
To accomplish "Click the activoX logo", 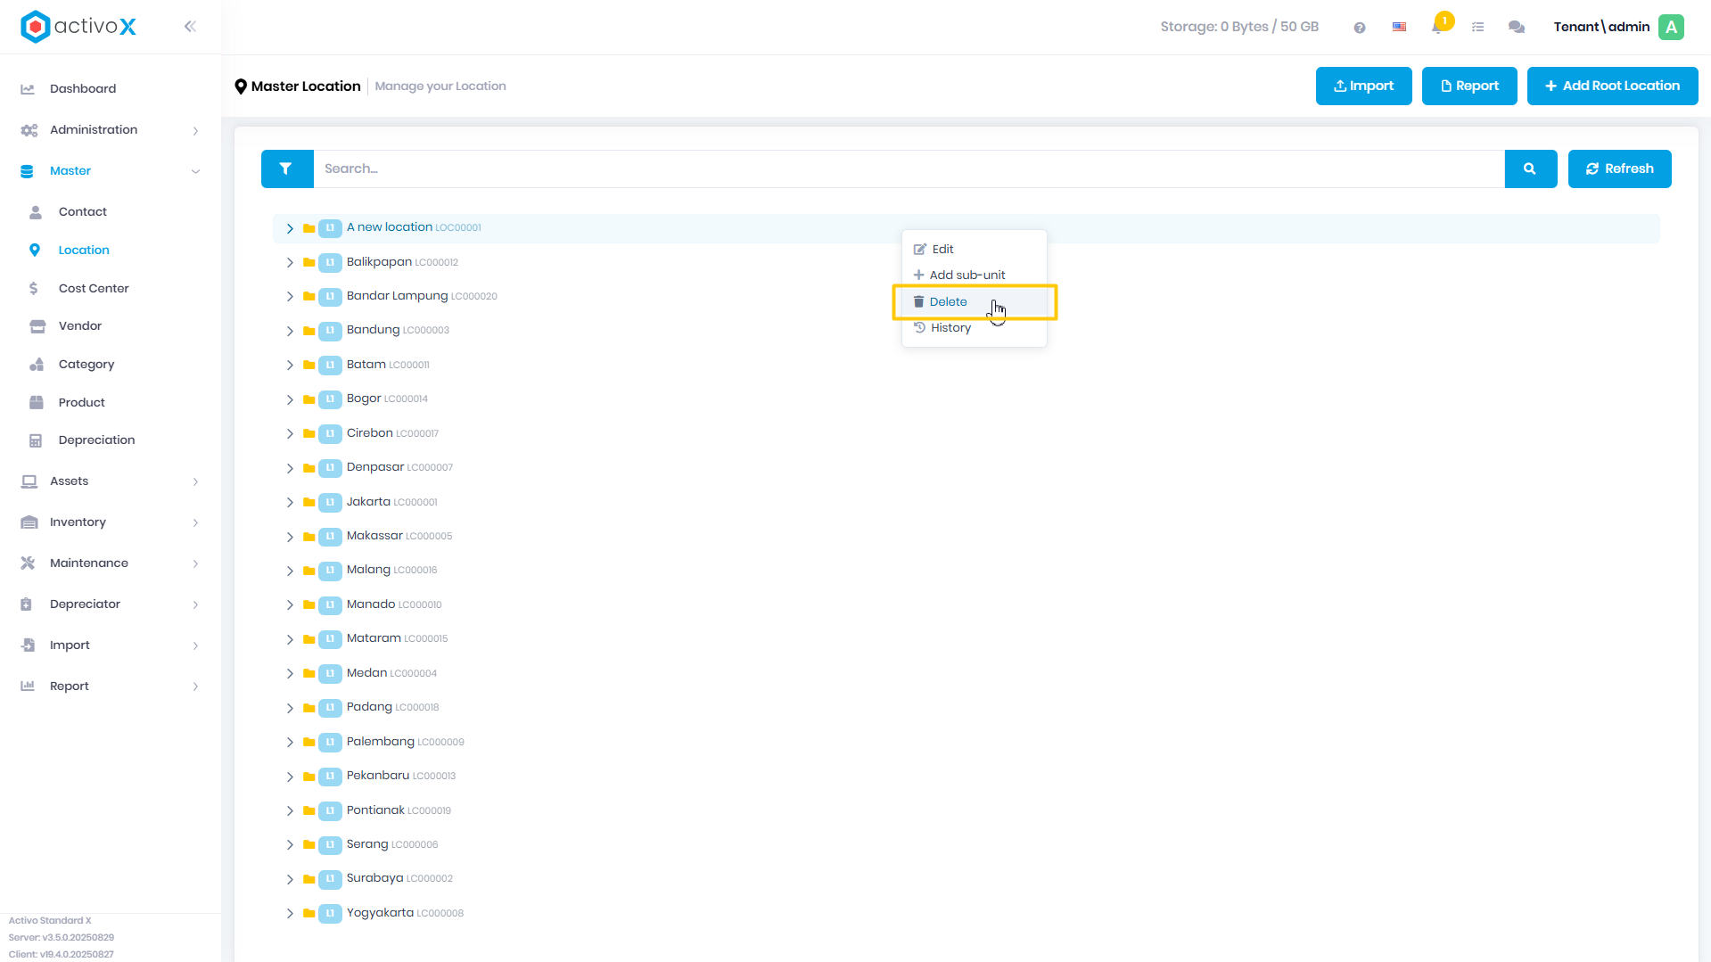I will pyautogui.click(x=78, y=27).
